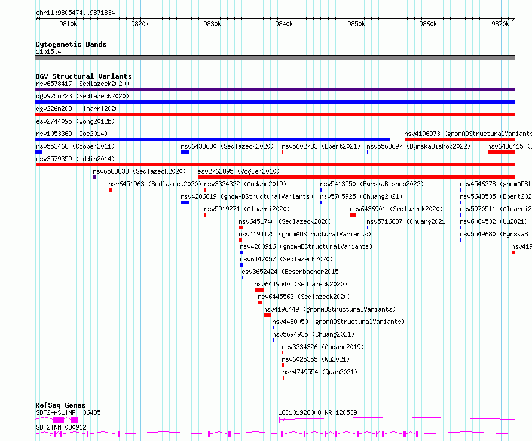
Task: Select the nsv553468 (Cooper2011) blue block
Action: pos(39,152)
